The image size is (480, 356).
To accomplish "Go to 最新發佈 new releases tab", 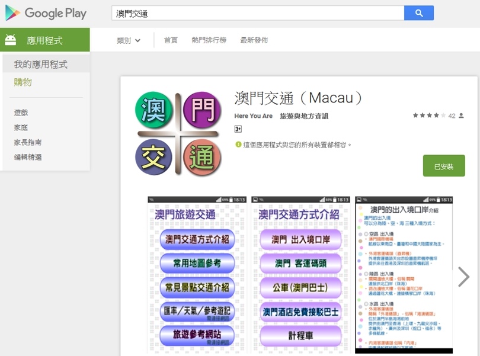I will click(254, 40).
